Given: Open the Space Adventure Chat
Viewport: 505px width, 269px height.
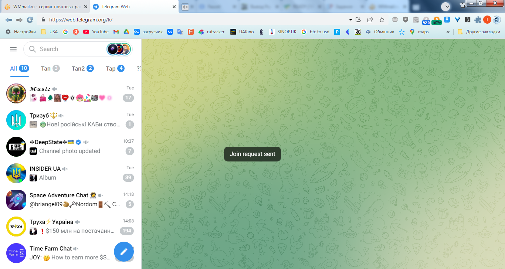Looking at the screenshot, I should [x=71, y=200].
